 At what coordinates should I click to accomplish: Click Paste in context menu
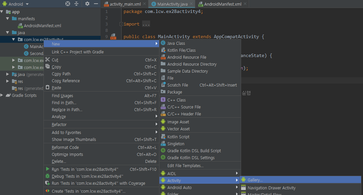[x=101, y=88]
